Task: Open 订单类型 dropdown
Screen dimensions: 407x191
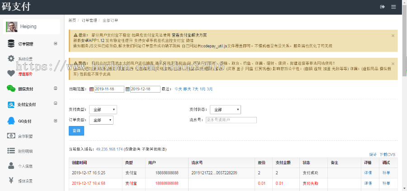Action: pos(101,120)
